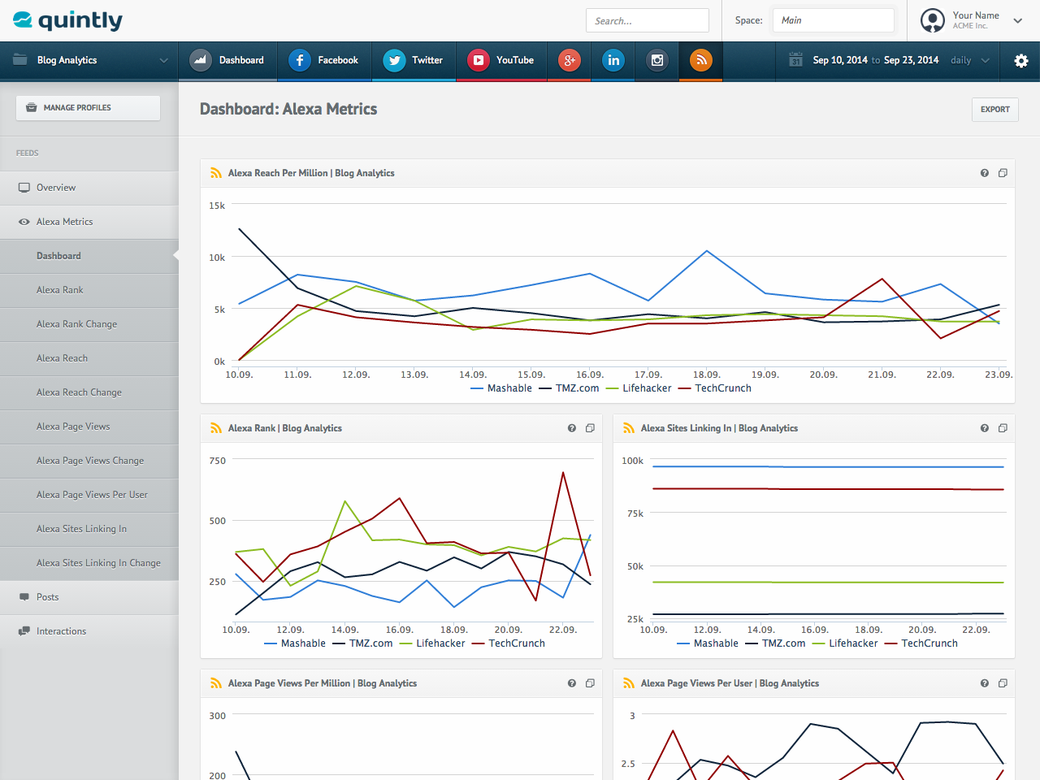Toggle Lifehacker series in Alexa Reach chart legend
This screenshot has width=1040, height=780.
(639, 388)
